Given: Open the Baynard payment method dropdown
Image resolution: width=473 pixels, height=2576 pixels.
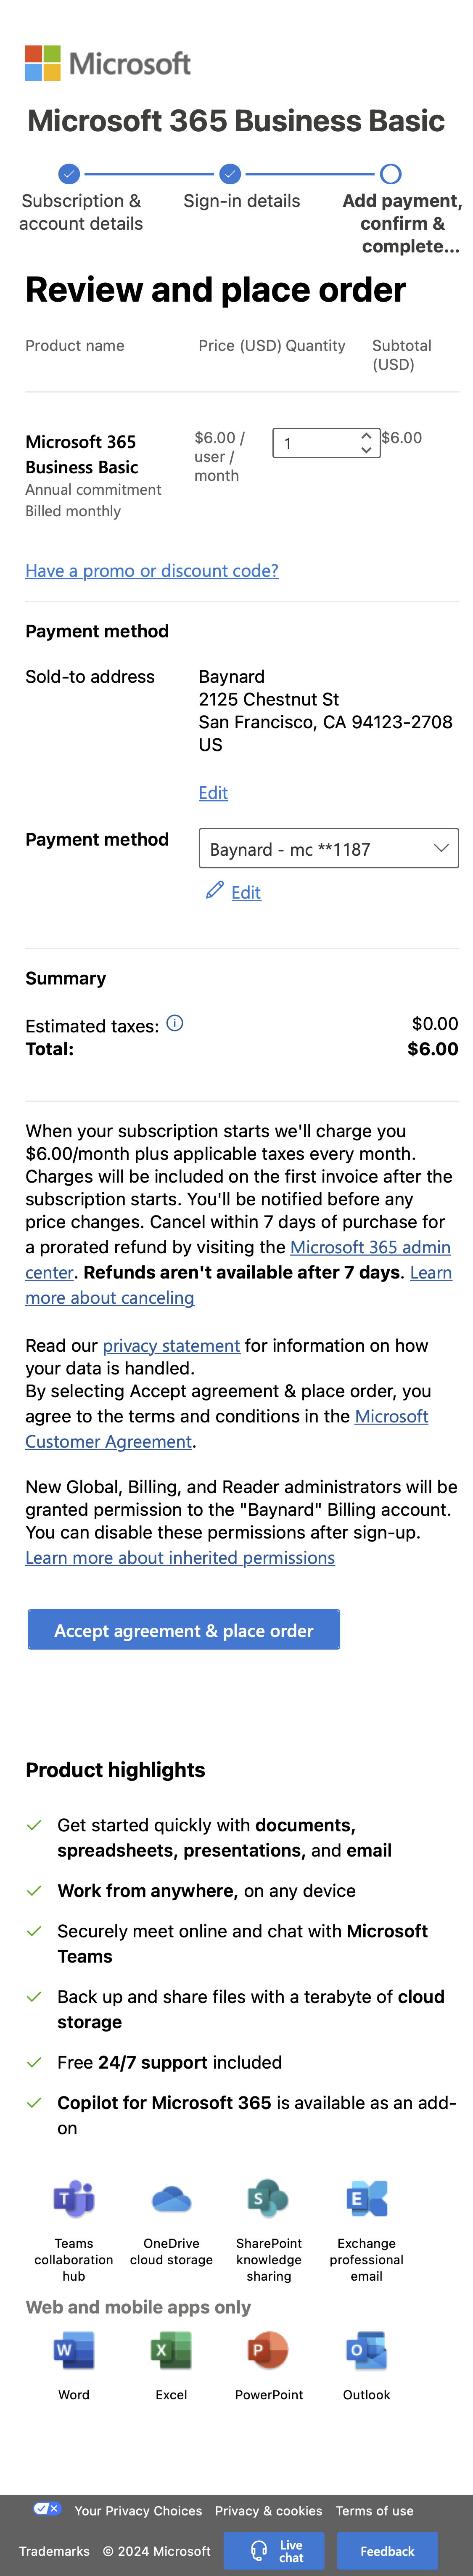Looking at the screenshot, I should click(329, 848).
